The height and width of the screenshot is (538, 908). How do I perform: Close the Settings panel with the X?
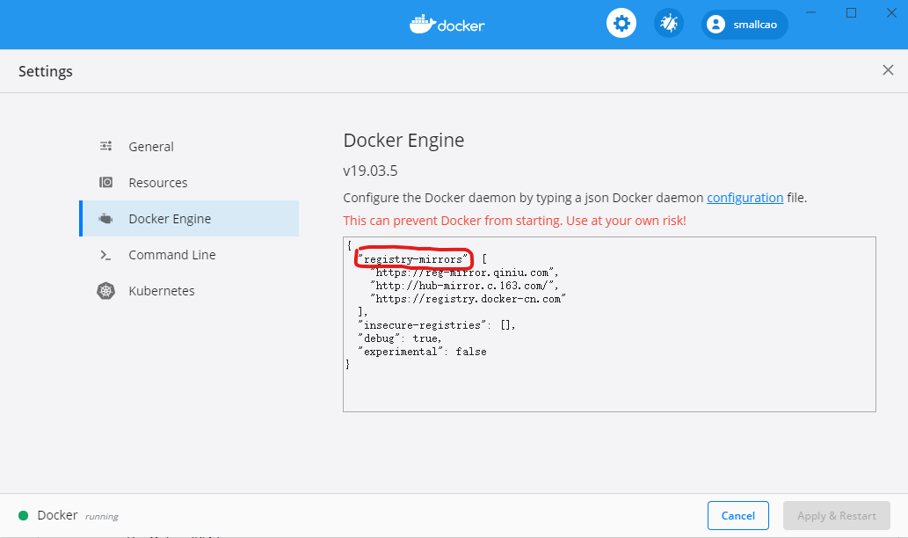tap(888, 69)
